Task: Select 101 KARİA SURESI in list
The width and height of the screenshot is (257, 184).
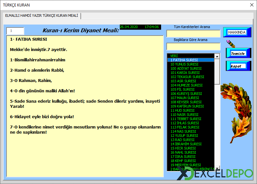Action: coord(191,73)
